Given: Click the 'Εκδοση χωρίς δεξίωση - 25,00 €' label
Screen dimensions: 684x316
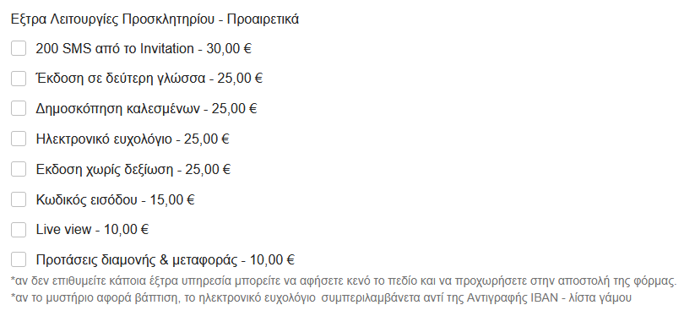Looking at the screenshot, I should coord(133,169).
